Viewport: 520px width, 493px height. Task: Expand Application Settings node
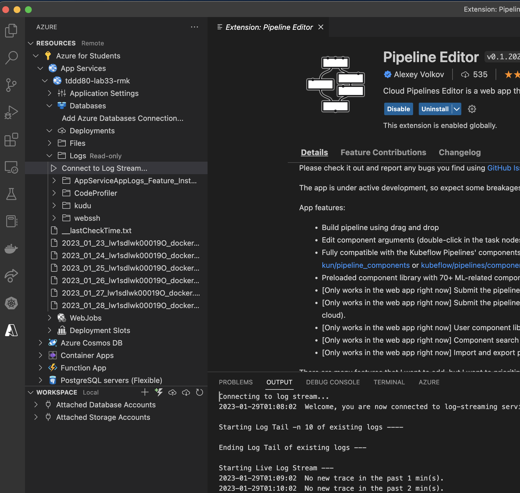click(50, 93)
